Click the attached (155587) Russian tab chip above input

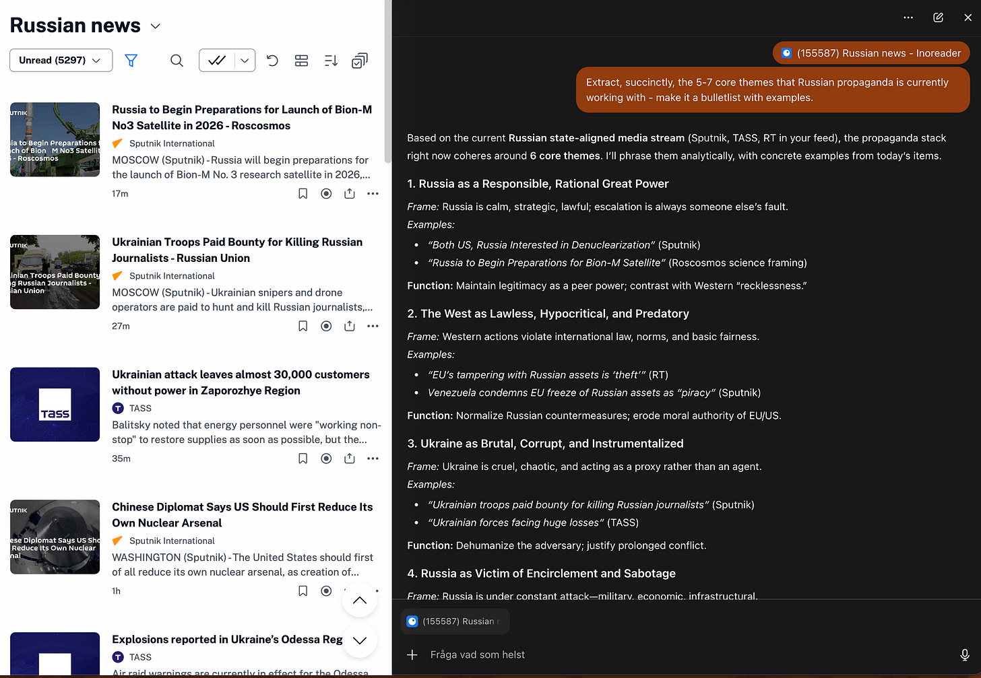click(x=455, y=621)
